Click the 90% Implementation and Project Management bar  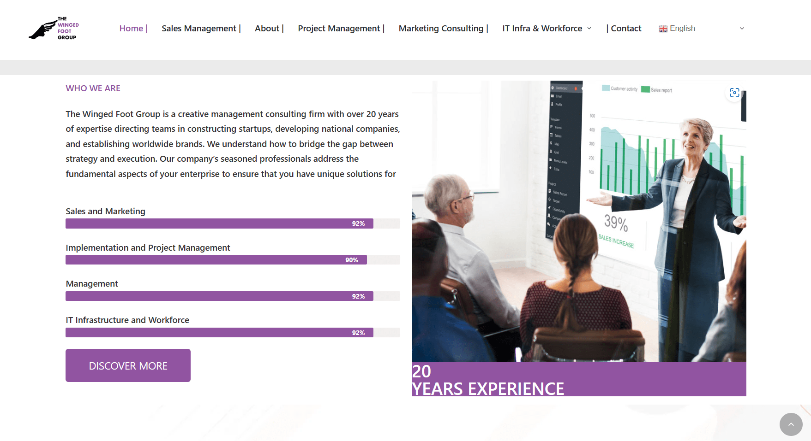click(x=216, y=260)
